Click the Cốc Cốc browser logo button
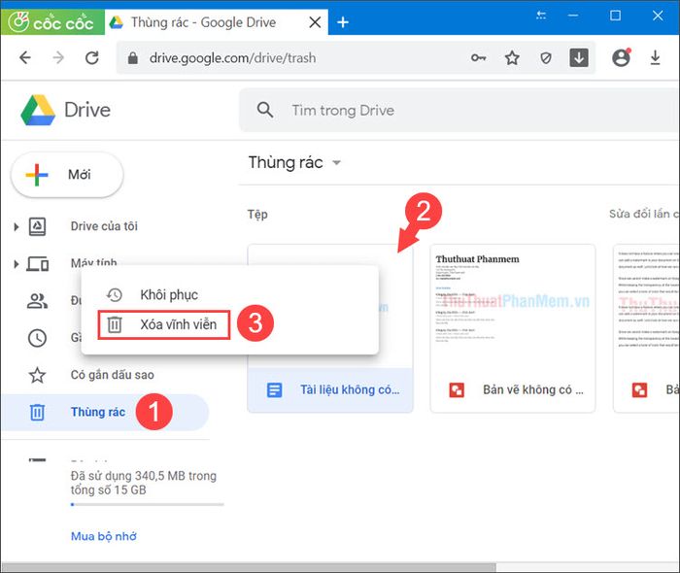The image size is (680, 573). point(52,21)
